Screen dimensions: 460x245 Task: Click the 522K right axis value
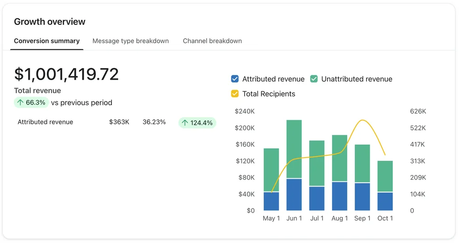pos(418,128)
